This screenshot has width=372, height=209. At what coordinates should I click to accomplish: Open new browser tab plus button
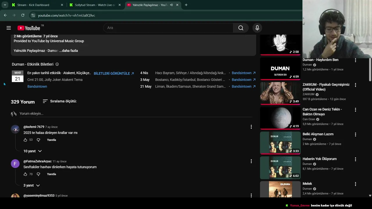click(186, 5)
